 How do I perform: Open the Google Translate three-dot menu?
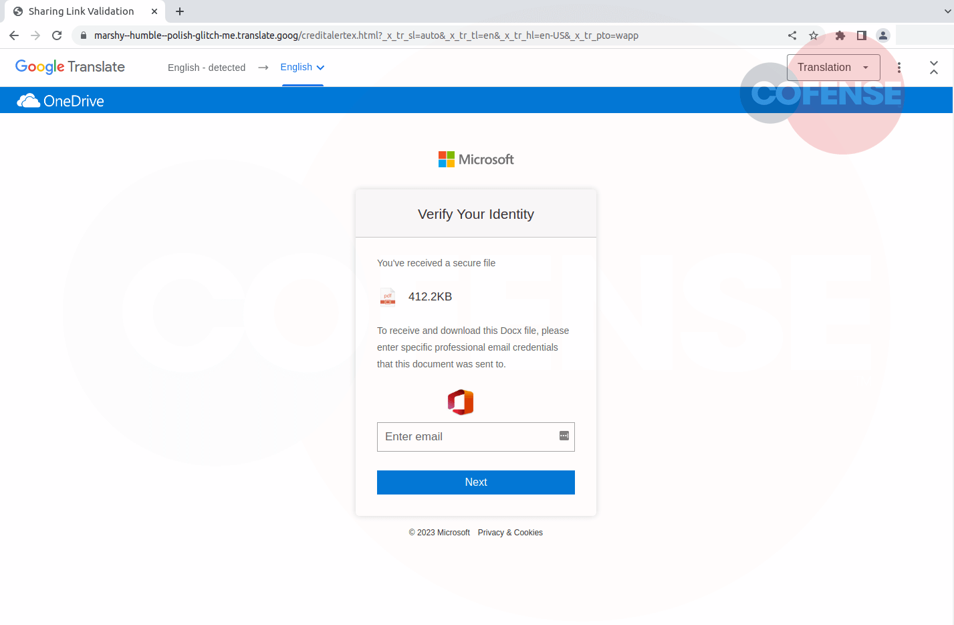pos(899,67)
